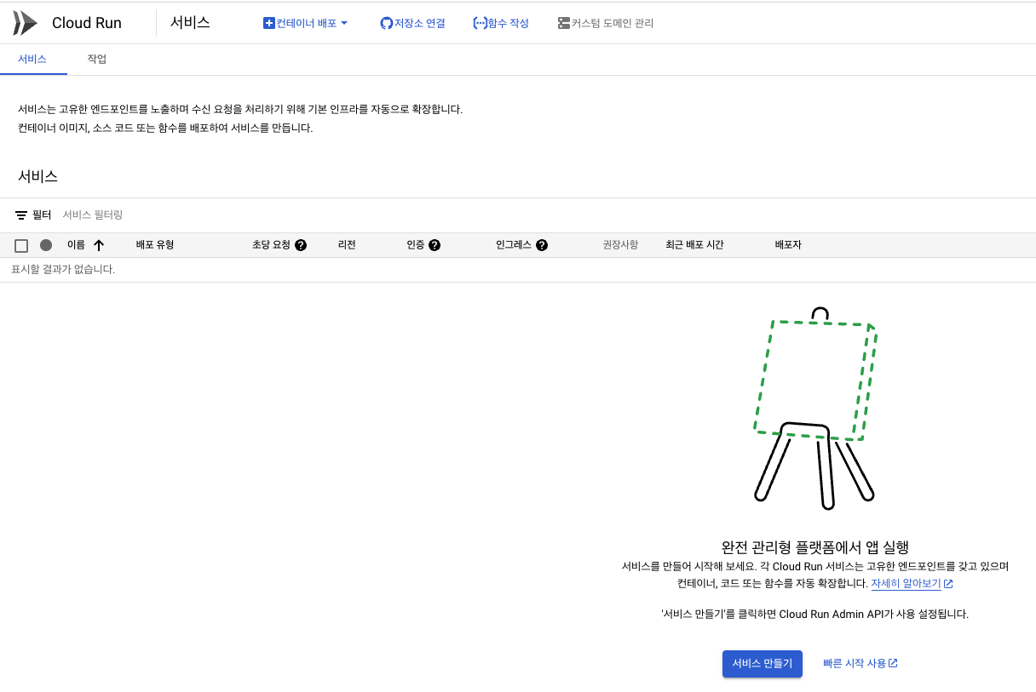The height and width of the screenshot is (692, 1036).
Task: Switch to the 작업 tab
Action: pos(97,59)
